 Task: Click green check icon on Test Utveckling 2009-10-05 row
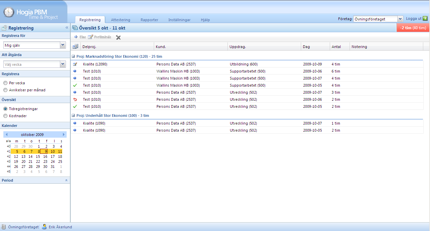[75, 106]
